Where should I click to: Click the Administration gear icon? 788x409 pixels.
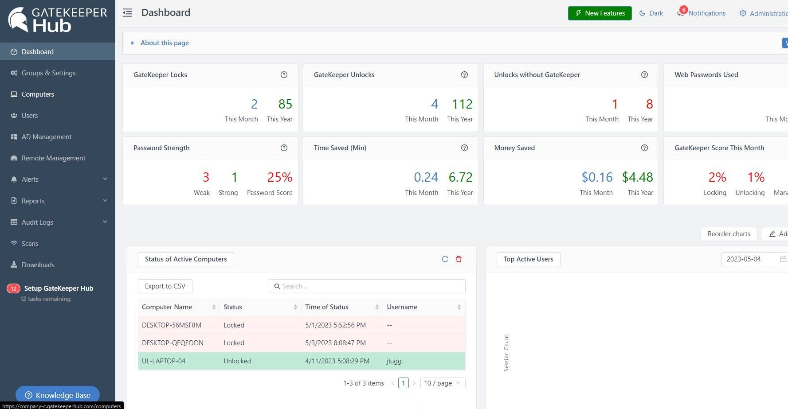click(x=743, y=13)
